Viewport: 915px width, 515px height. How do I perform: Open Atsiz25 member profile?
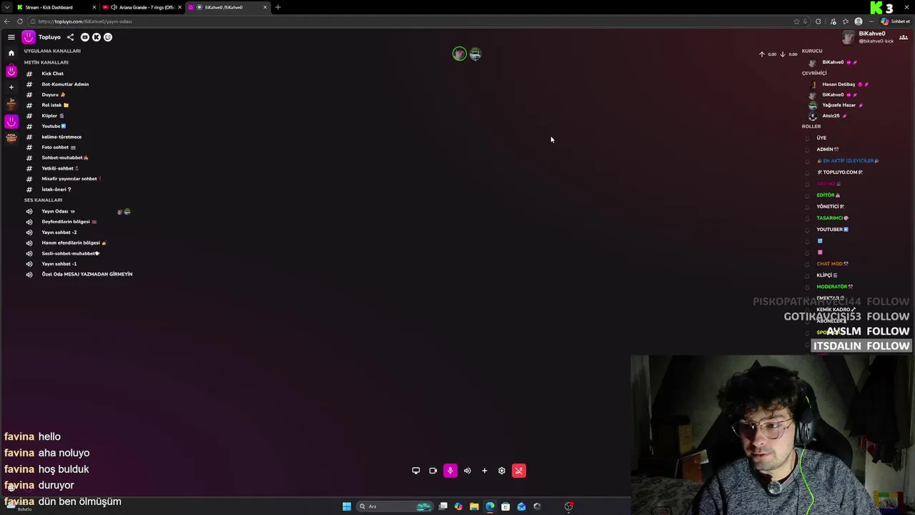[x=831, y=116]
